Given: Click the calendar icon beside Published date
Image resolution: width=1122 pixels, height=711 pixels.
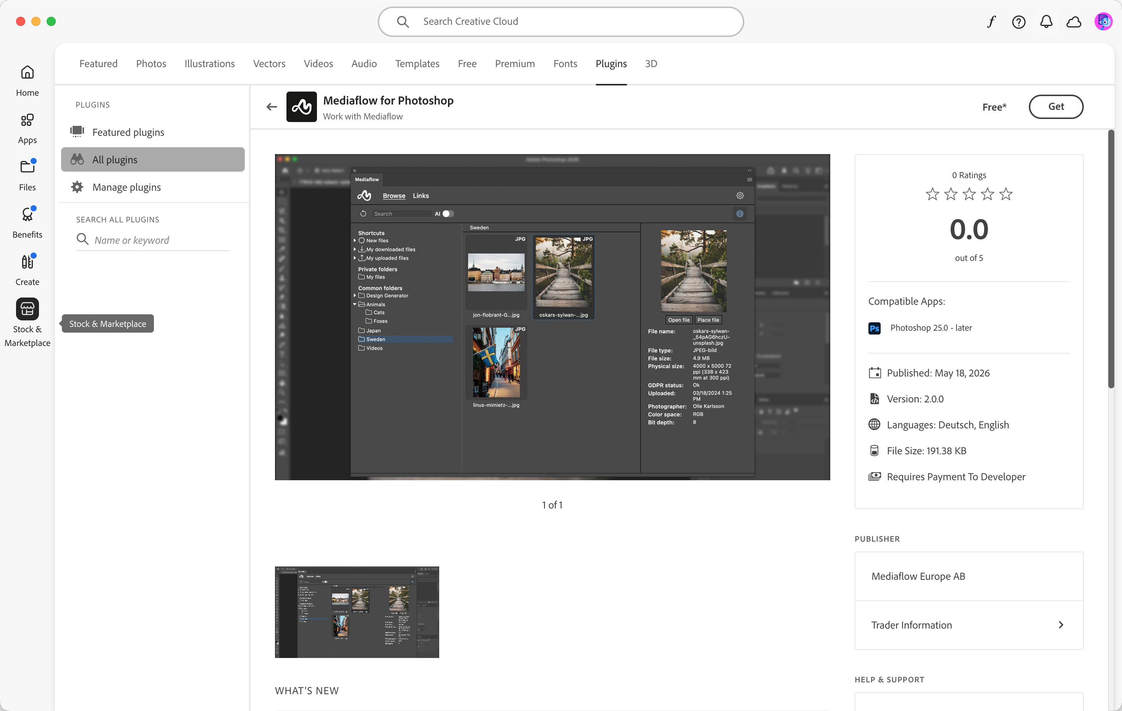Looking at the screenshot, I should click(875, 373).
